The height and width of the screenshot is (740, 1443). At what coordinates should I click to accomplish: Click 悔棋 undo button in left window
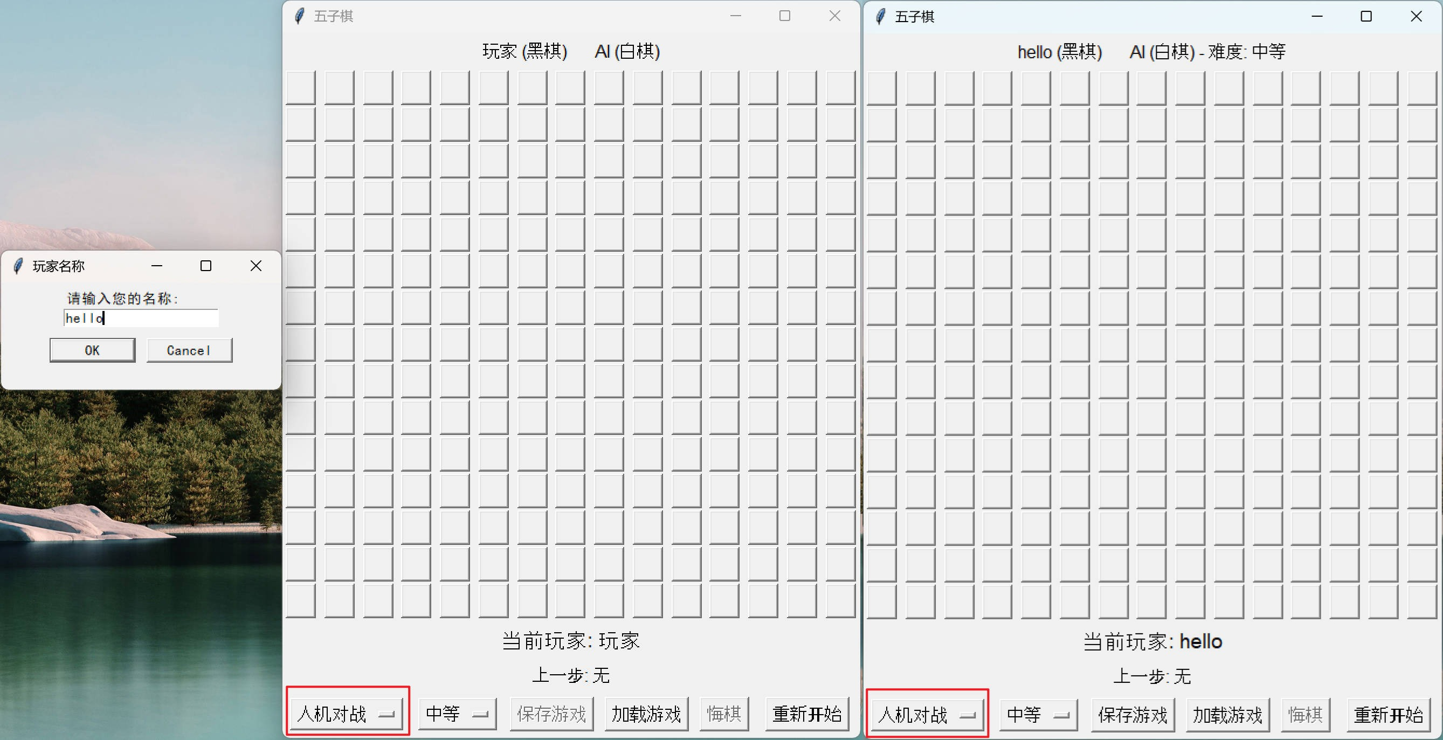click(724, 714)
